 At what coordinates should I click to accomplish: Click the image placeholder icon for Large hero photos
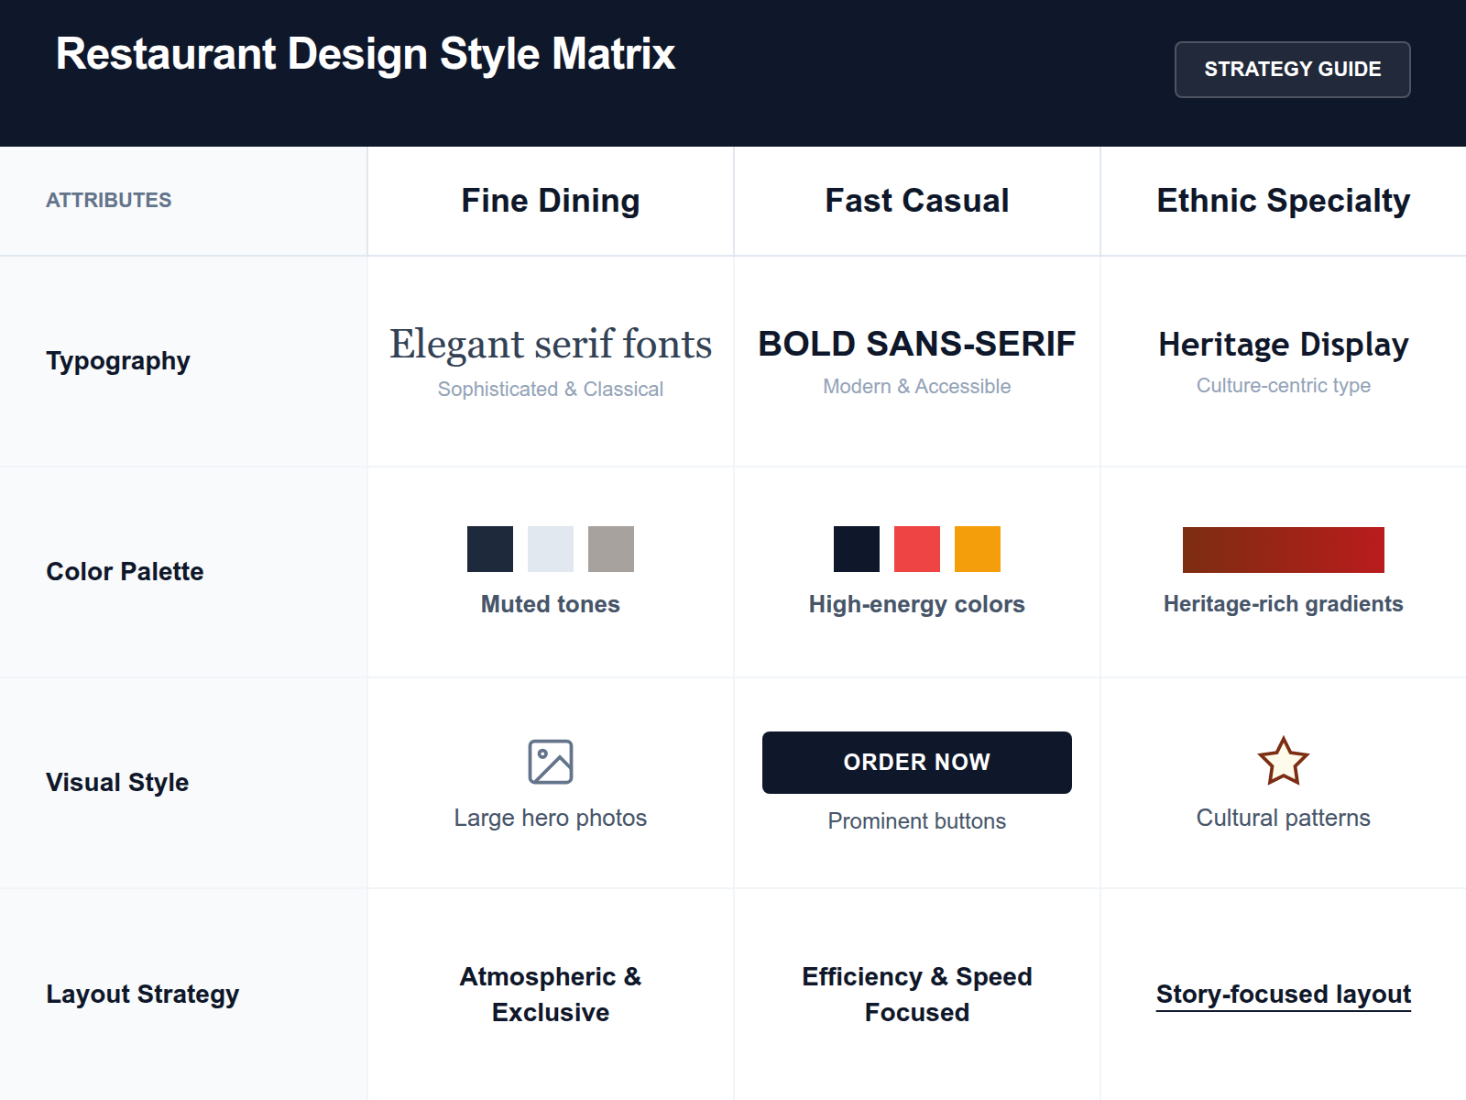point(550,763)
